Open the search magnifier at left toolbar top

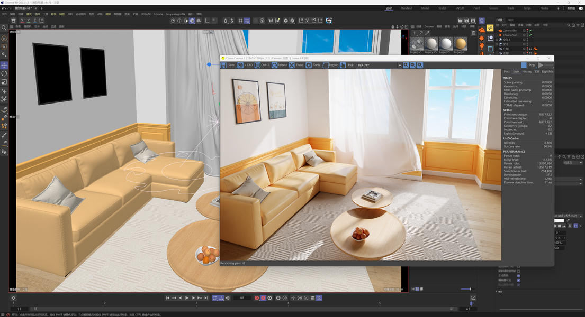coord(4,28)
